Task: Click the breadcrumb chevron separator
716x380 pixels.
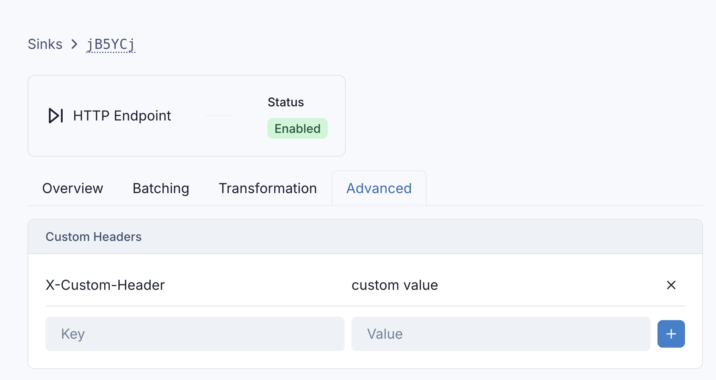Action: pyautogui.click(x=74, y=44)
